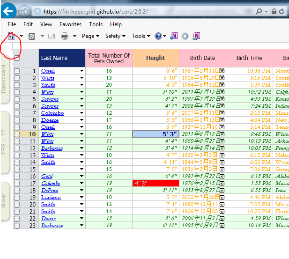Click the search magnifier in address bar

259,11
